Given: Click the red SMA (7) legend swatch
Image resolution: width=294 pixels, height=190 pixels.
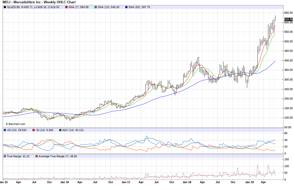Looking at the screenshot, I should point(66,7).
